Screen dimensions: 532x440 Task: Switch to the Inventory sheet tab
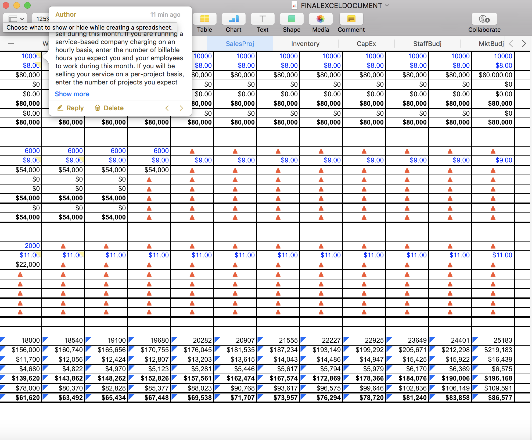[305, 44]
